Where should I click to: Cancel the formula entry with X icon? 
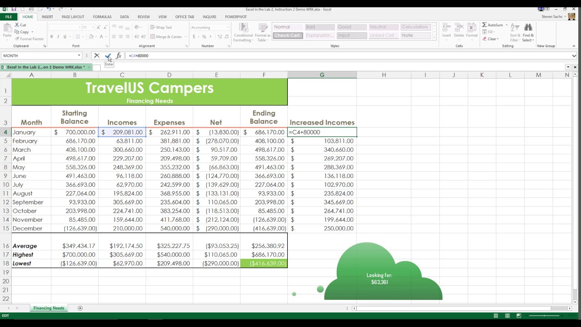pos(97,55)
